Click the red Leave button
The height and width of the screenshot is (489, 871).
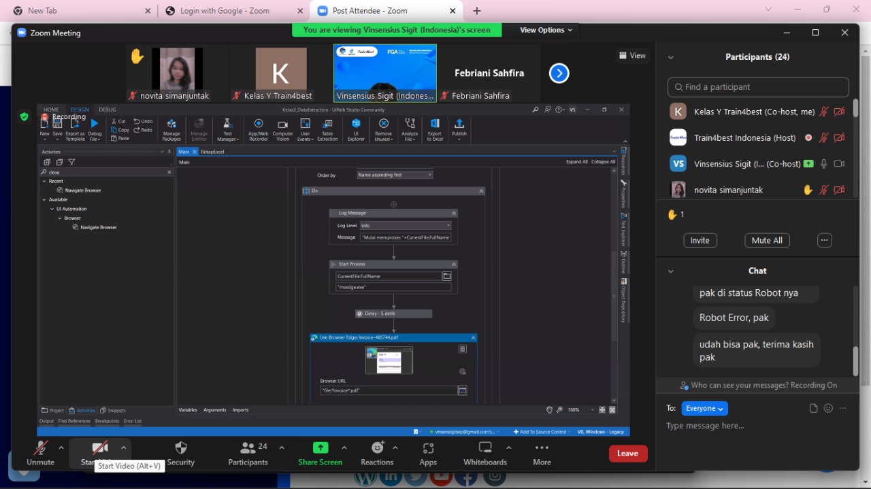[627, 454]
